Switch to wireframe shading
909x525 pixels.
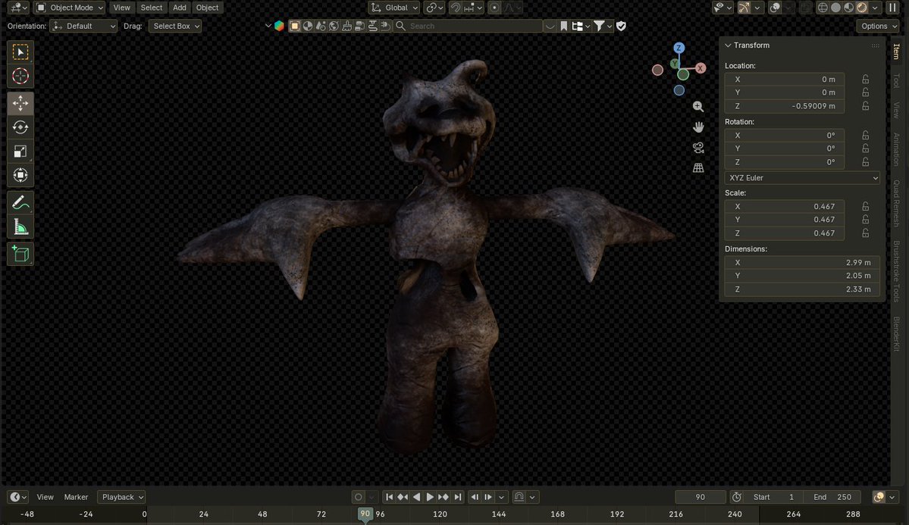click(x=822, y=8)
